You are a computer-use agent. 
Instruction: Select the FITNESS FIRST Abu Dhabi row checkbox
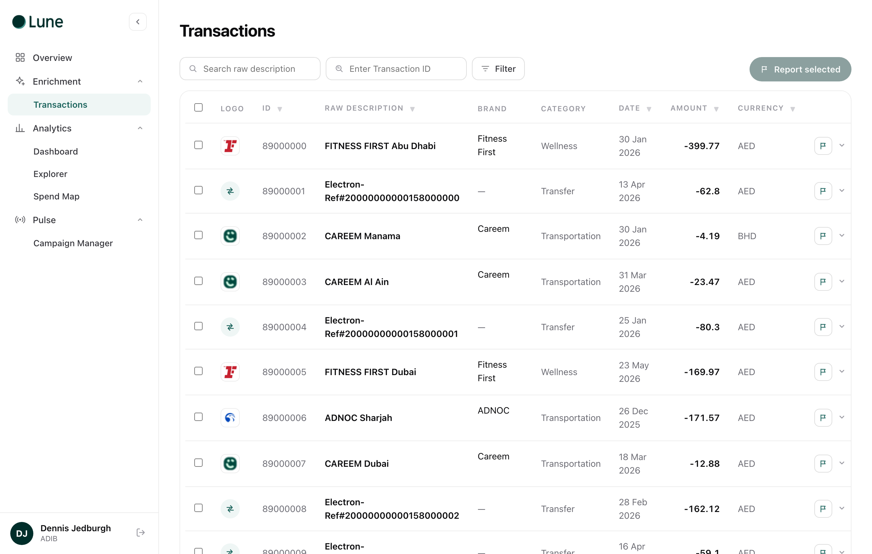click(x=198, y=145)
